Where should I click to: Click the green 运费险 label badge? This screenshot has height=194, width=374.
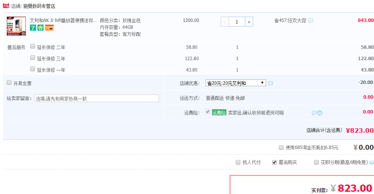[x=219, y=113]
